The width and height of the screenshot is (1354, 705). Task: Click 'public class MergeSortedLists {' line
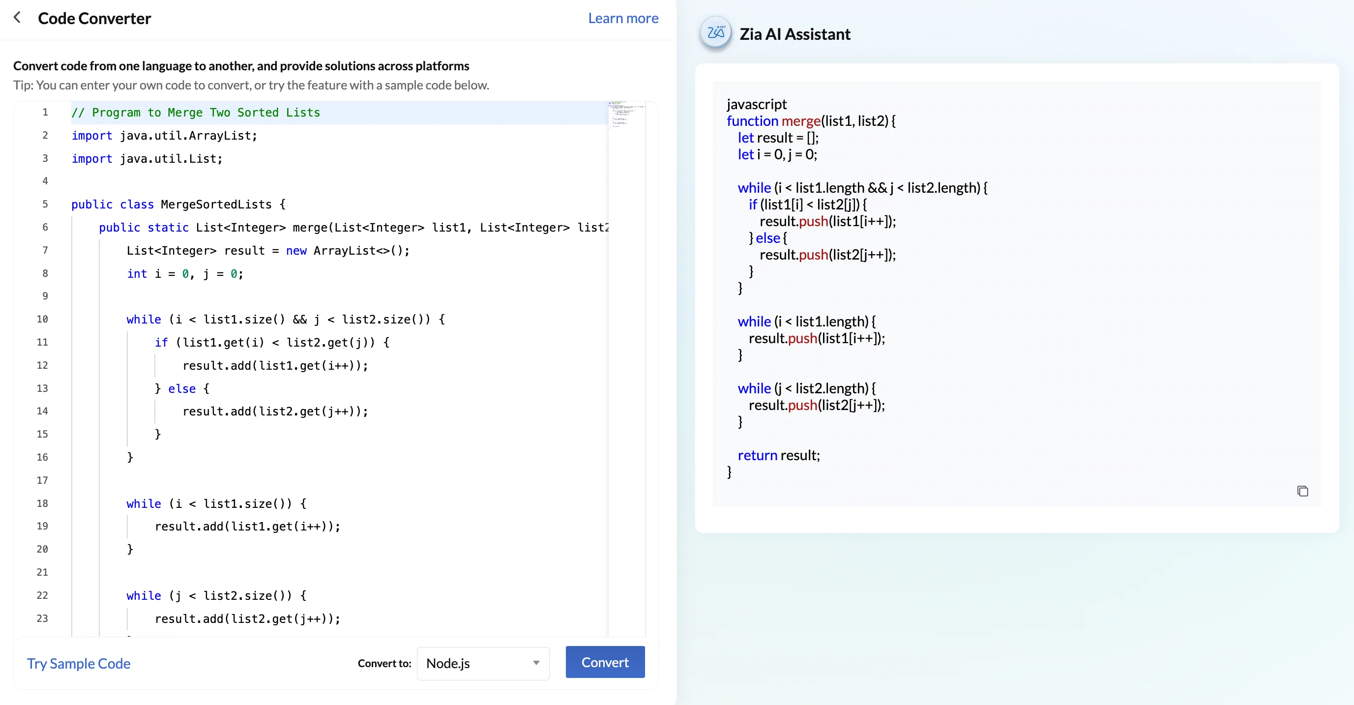[178, 205]
